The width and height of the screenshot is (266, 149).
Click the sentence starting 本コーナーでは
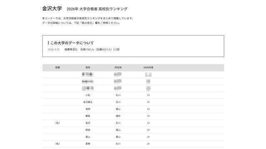click(88, 18)
